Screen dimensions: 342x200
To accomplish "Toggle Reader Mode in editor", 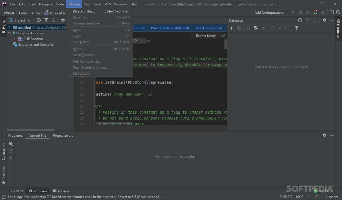I will pos(206,36).
